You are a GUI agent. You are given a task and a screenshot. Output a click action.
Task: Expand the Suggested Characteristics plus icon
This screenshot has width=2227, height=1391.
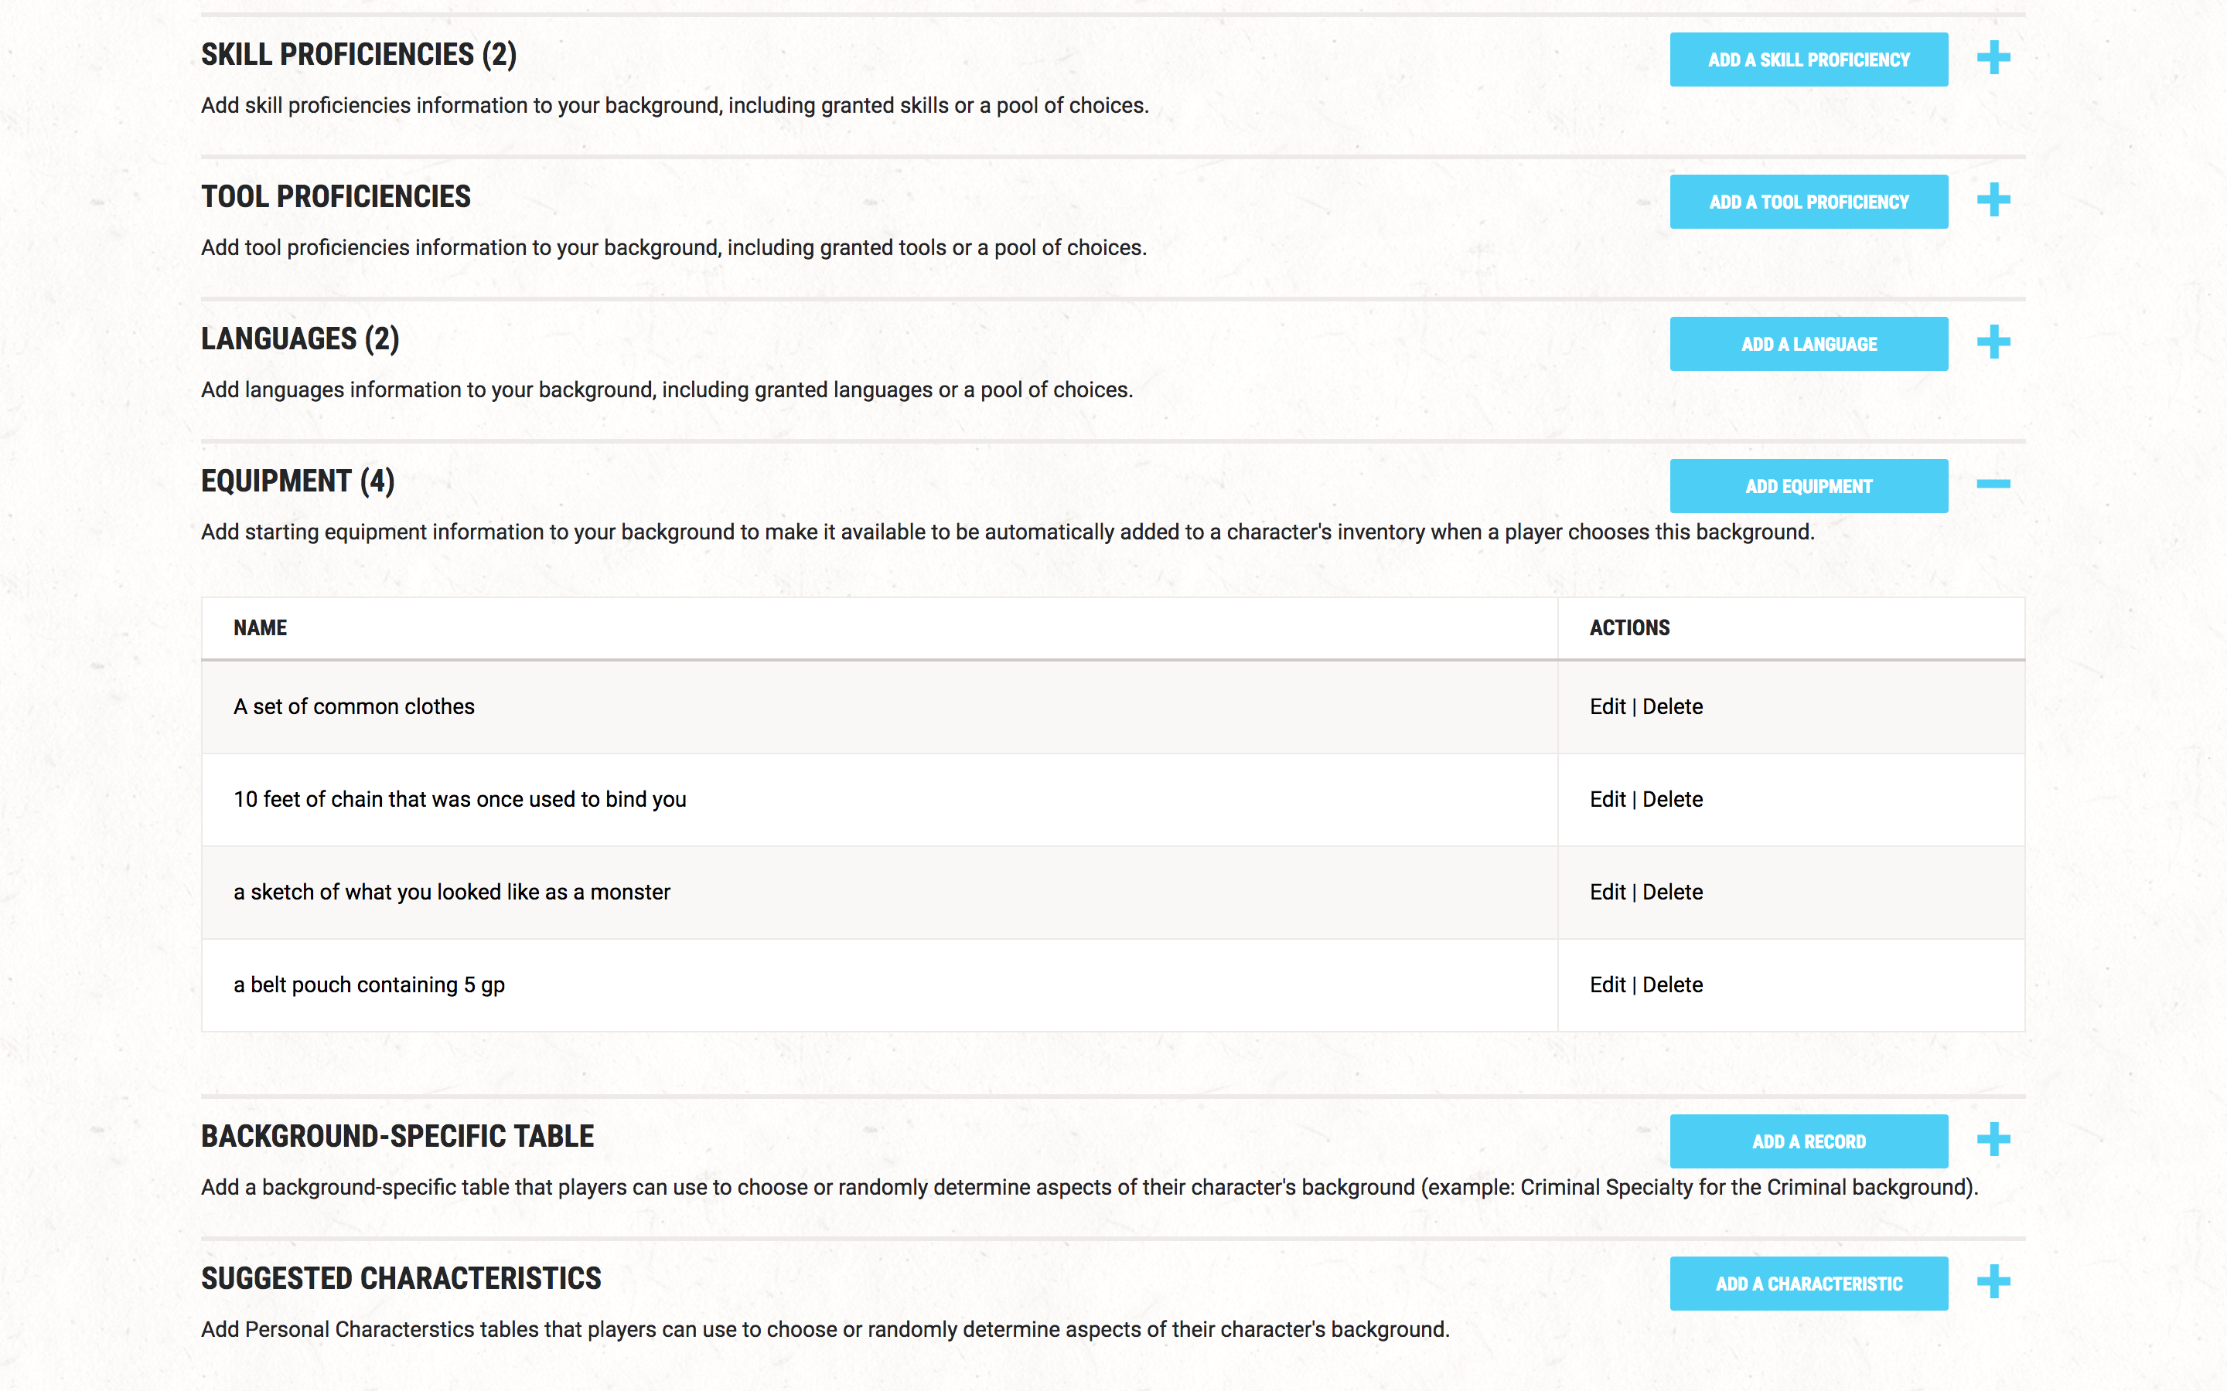[x=1993, y=1281]
